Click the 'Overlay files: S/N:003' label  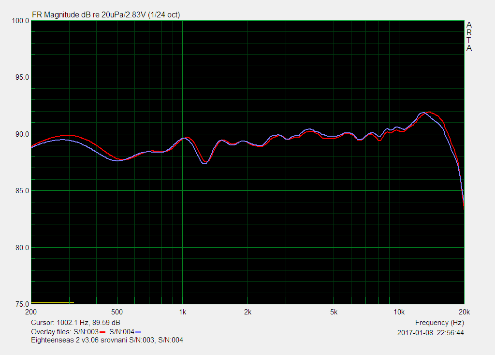[x=65, y=332]
